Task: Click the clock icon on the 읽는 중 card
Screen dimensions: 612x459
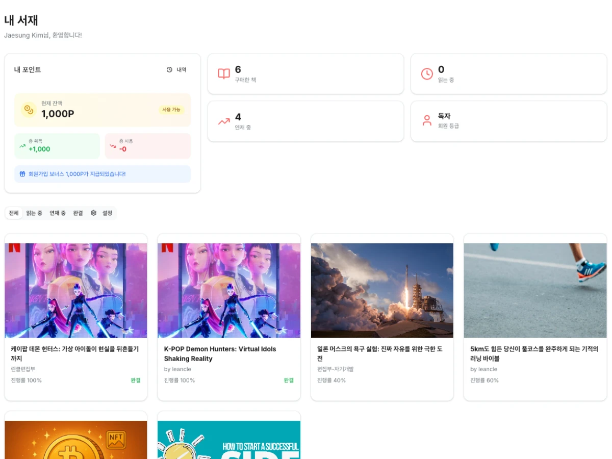Action: [x=427, y=74]
